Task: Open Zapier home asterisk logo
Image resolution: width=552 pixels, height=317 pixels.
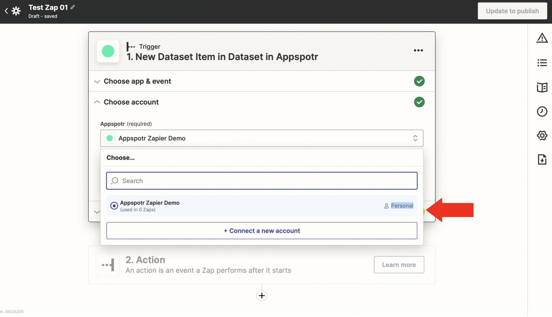Action: [x=16, y=11]
